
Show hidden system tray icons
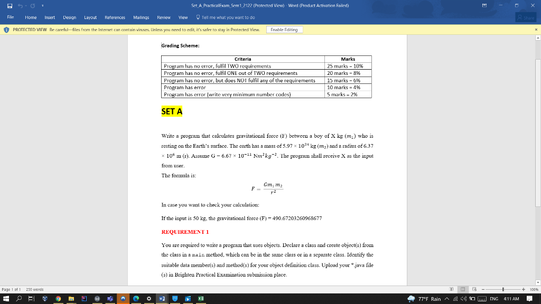pyautogui.click(x=447, y=299)
